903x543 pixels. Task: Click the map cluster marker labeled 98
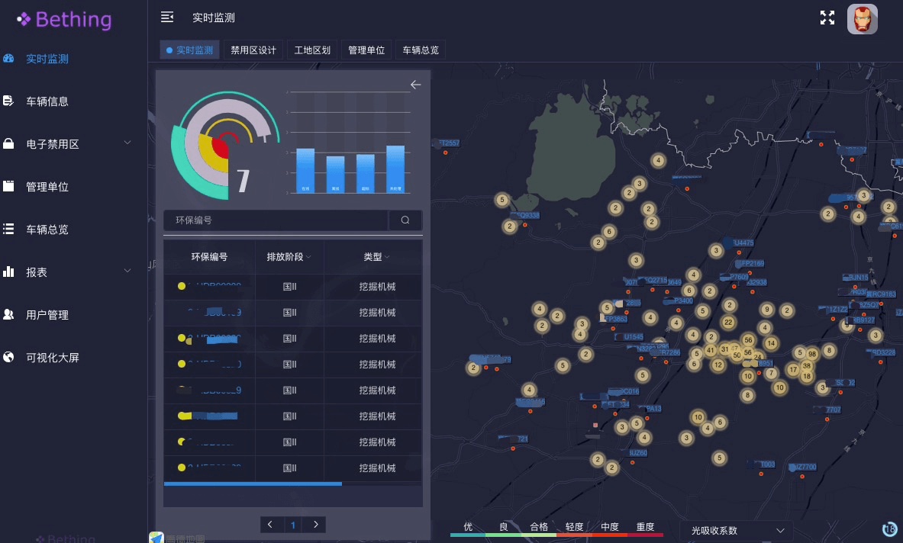[812, 354]
